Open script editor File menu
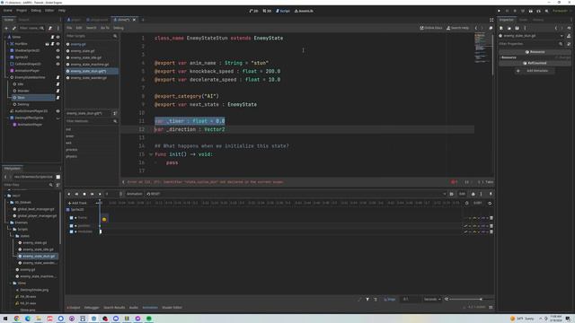The width and height of the screenshot is (575, 323). click(69, 28)
